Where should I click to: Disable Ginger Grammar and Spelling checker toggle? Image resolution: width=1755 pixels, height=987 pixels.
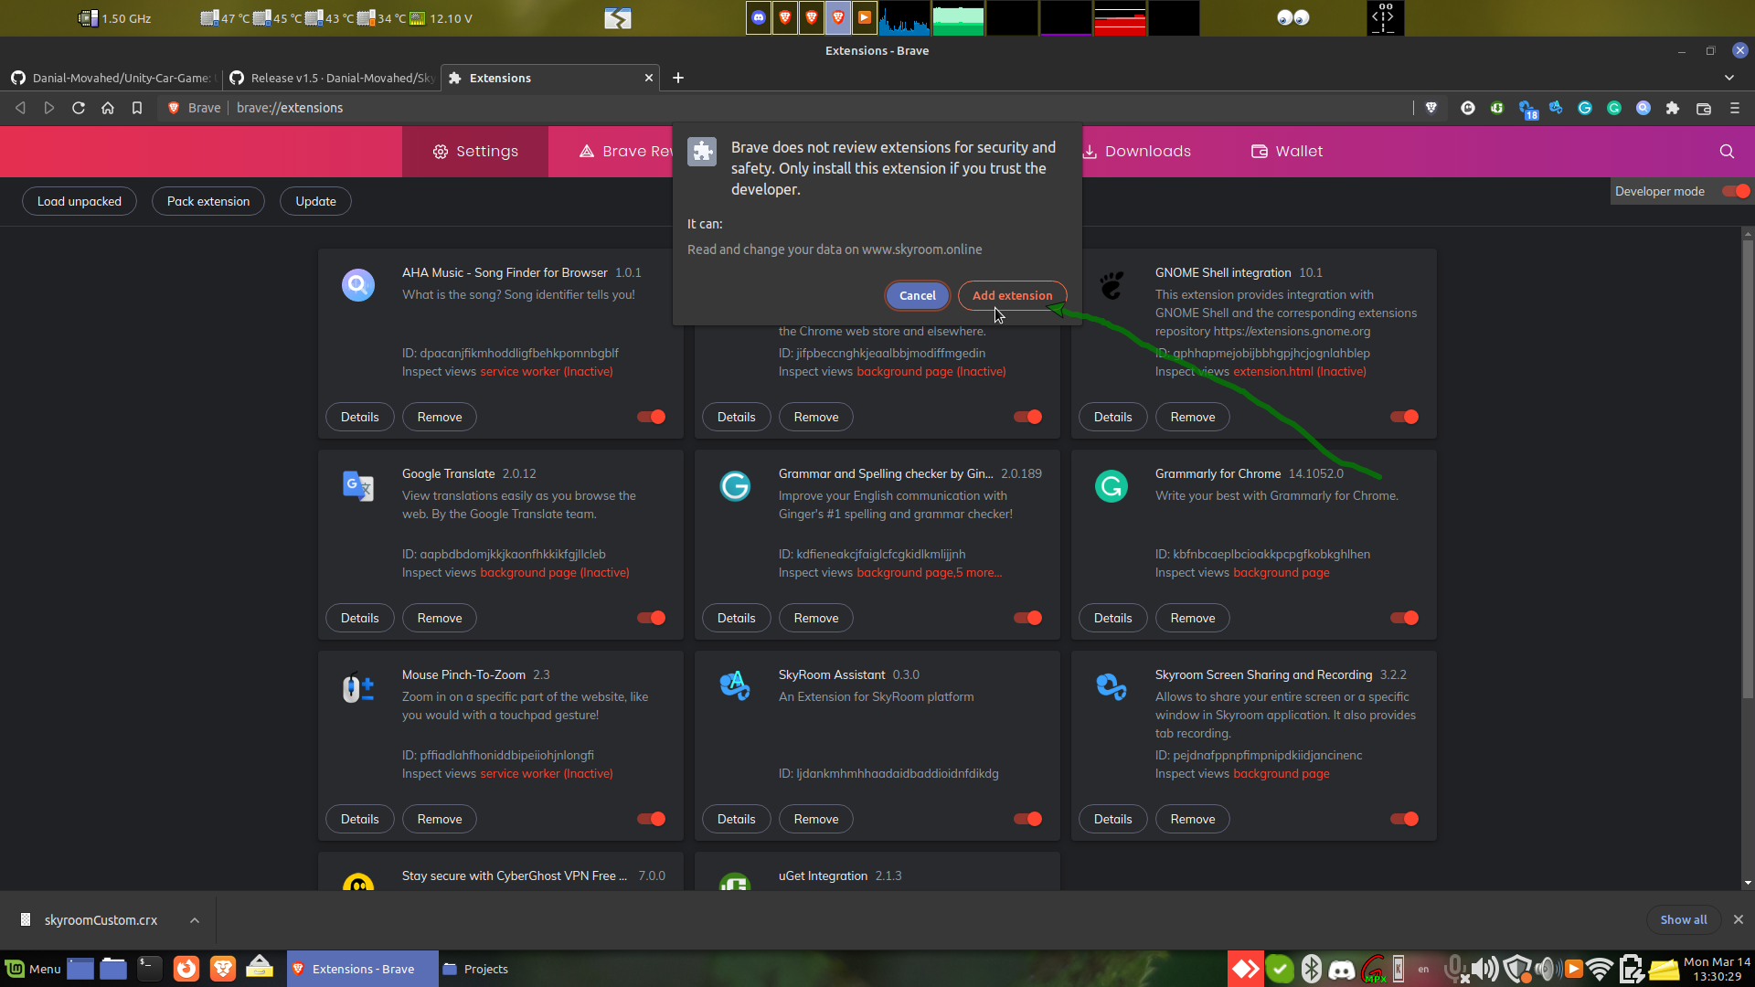(x=1027, y=618)
